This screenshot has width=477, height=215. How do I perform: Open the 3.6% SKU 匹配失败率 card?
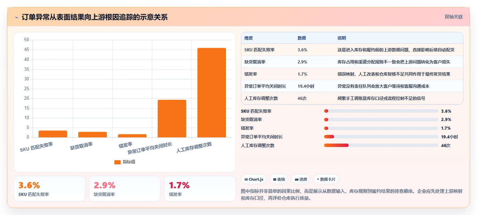pos(49,189)
